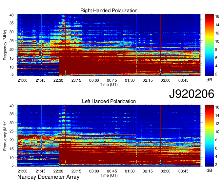Click 21:00 time tick on Right Handed plot
Screen dimensions: 223x181
(x=23, y=80)
